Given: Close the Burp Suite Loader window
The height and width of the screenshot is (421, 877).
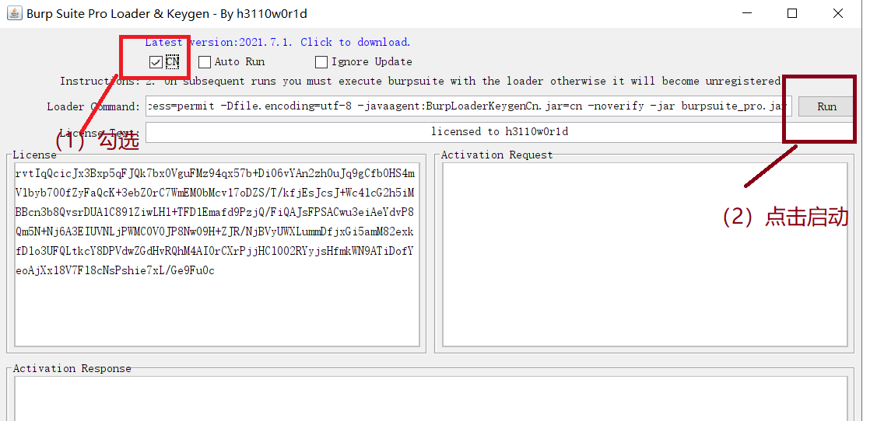Looking at the screenshot, I should pyautogui.click(x=838, y=13).
